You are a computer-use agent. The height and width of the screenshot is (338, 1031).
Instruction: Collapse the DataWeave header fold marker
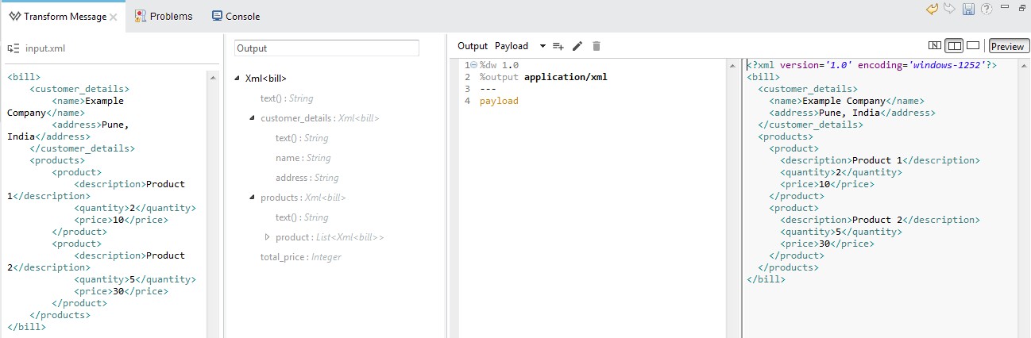(x=474, y=65)
